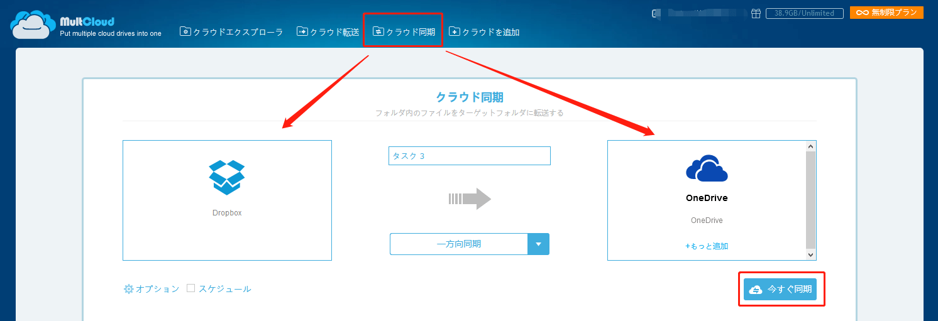Open the 無制限プラン upgrade button
The image size is (938, 321).
[x=886, y=12]
